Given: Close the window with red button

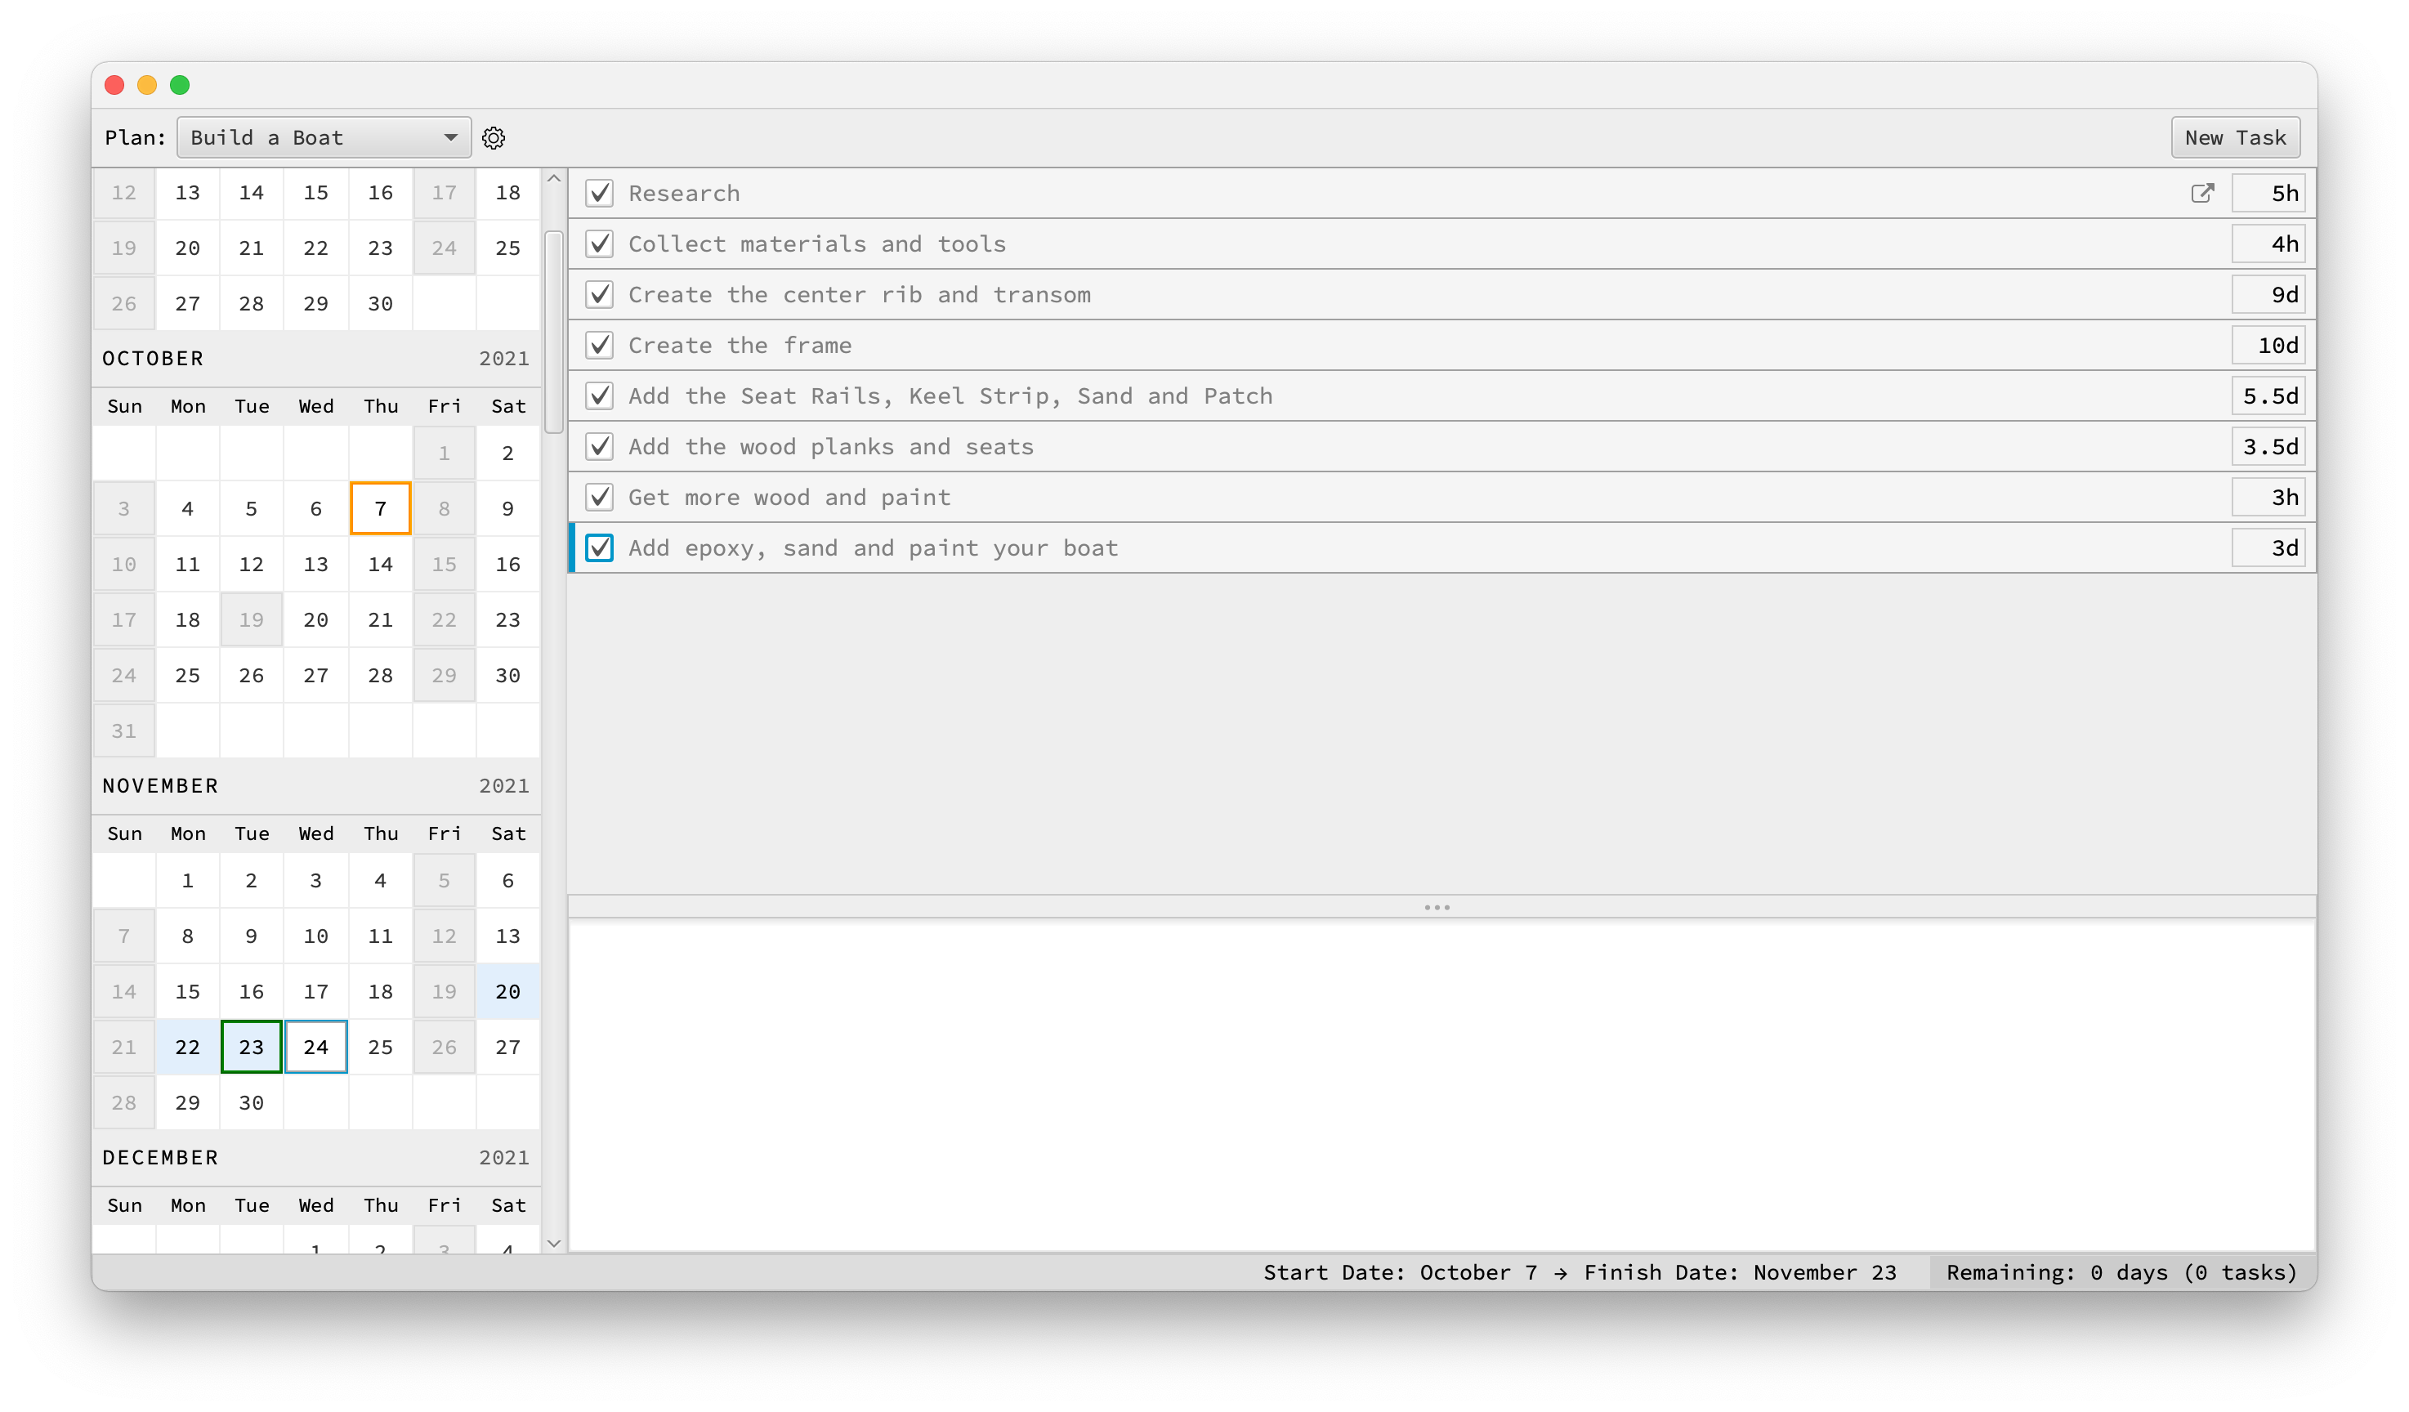Looking at the screenshot, I should point(114,85).
